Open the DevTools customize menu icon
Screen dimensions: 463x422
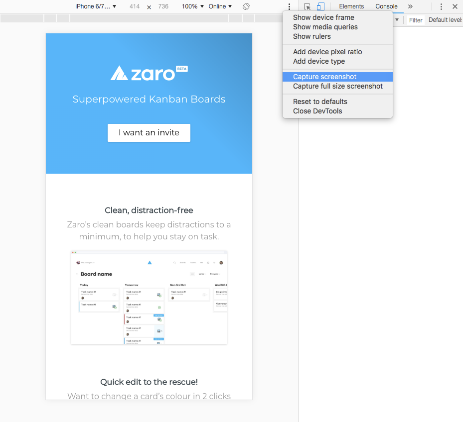441,6
